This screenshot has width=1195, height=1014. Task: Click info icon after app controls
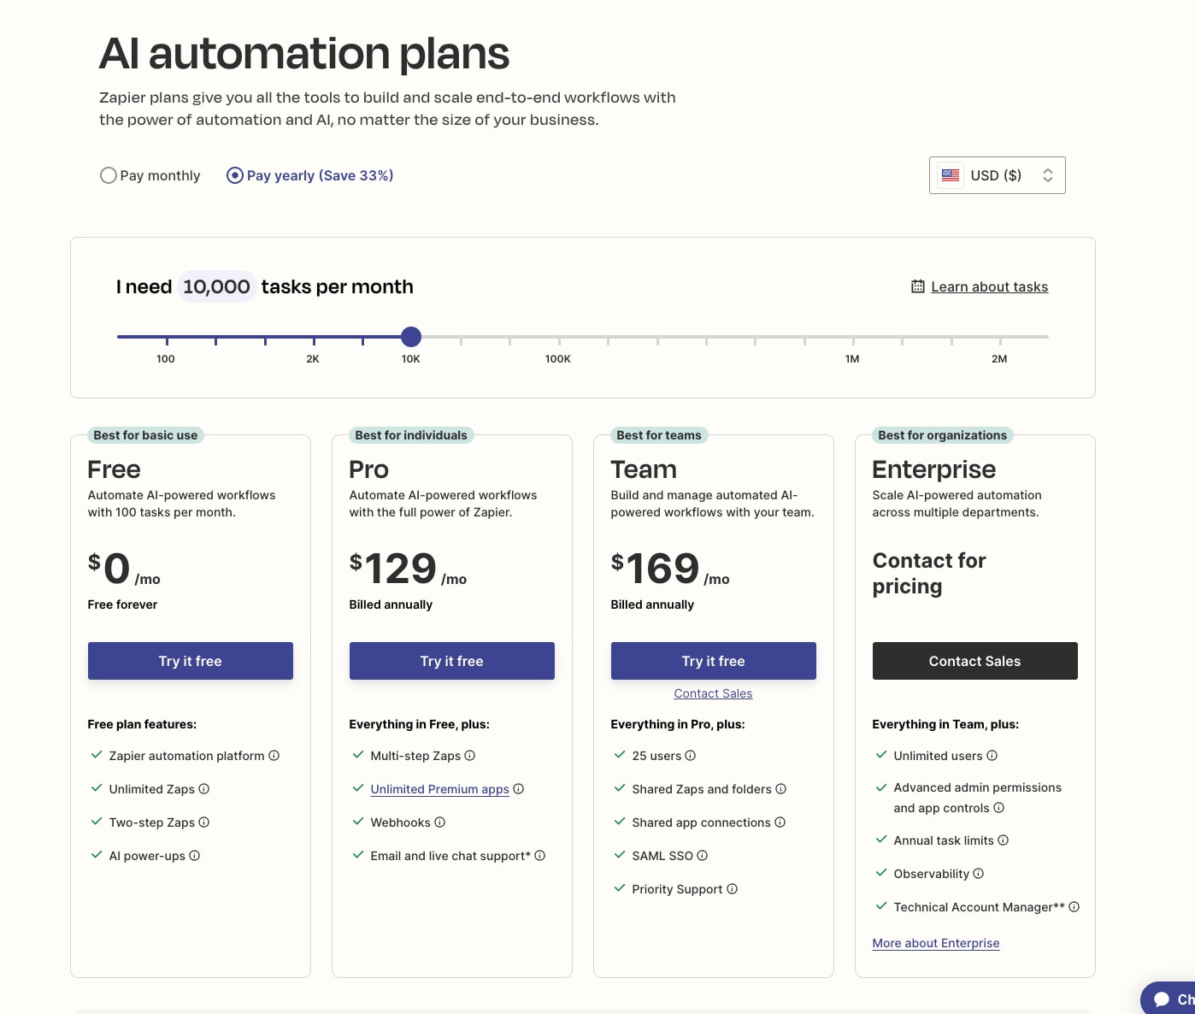pos(999,808)
